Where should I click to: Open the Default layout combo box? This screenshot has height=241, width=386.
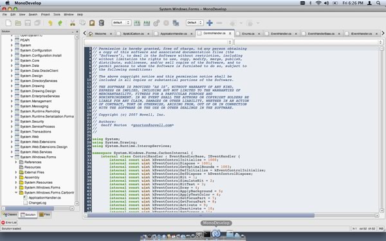(195, 22)
